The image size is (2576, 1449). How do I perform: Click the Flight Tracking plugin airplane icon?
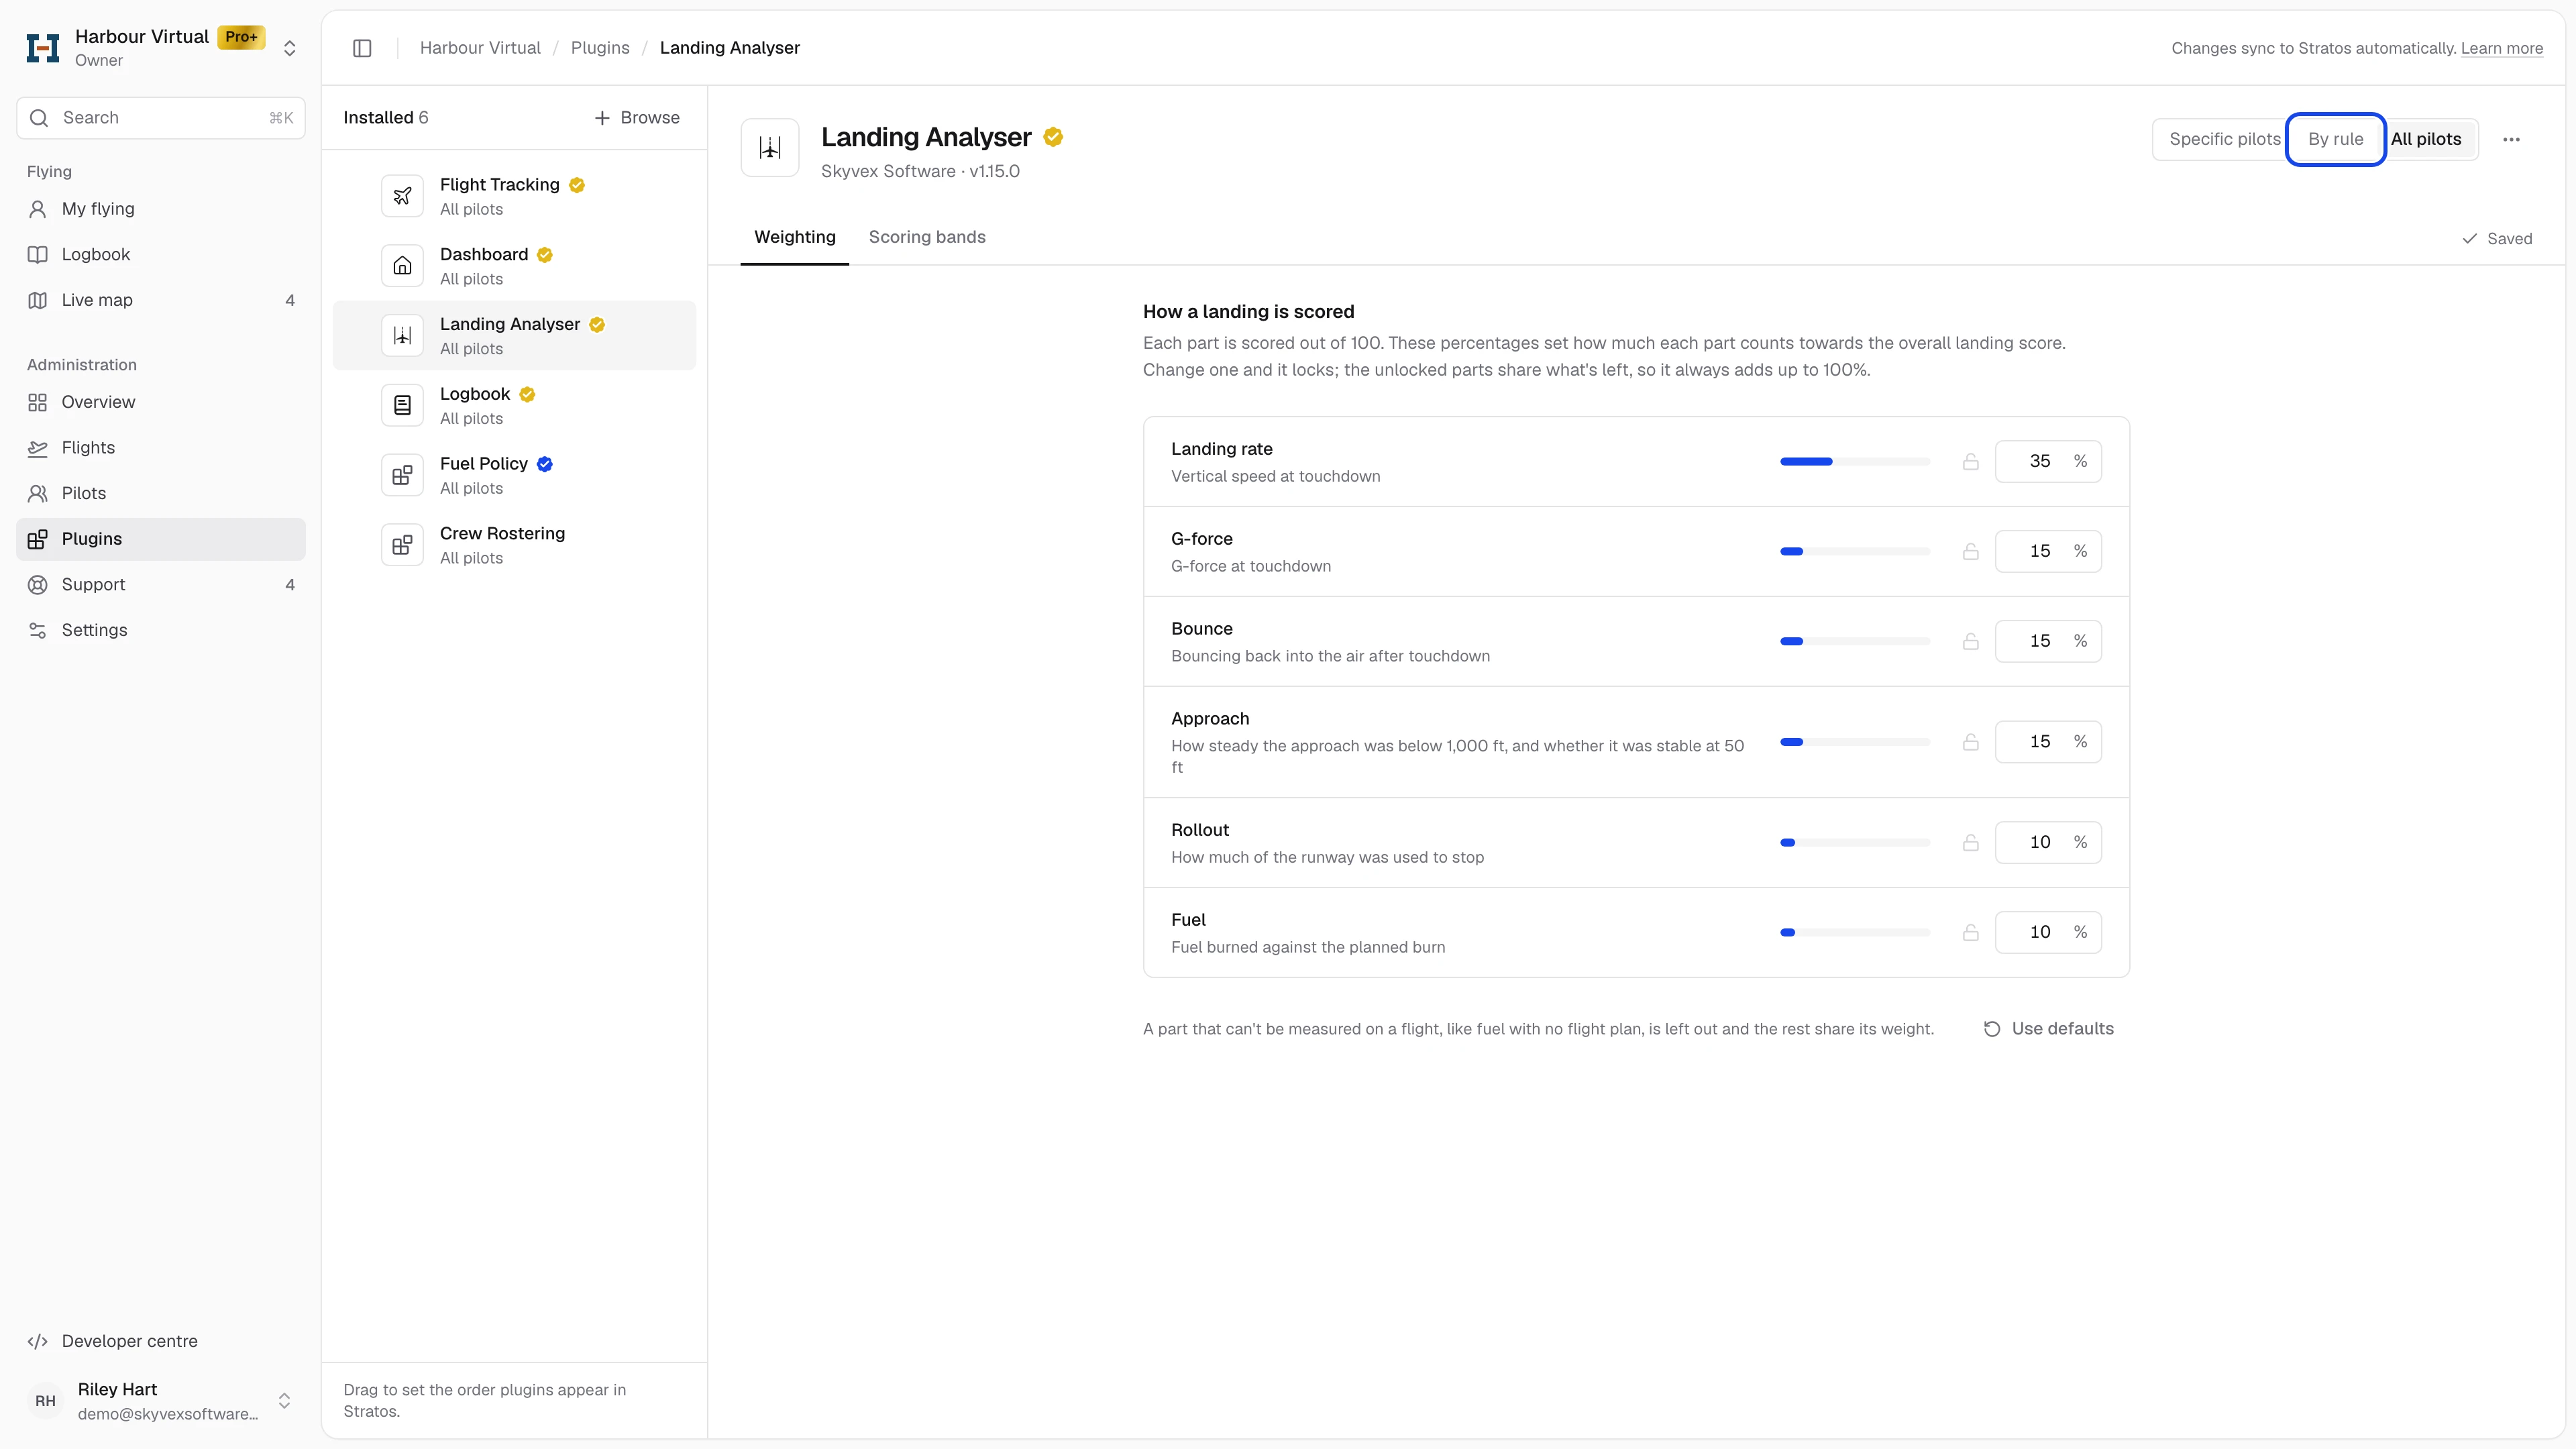pos(402,196)
